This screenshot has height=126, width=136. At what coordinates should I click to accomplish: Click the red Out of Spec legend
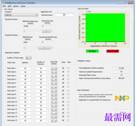pos(113,51)
